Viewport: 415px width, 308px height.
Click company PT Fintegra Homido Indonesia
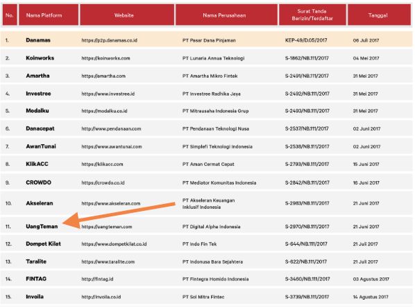(215, 279)
